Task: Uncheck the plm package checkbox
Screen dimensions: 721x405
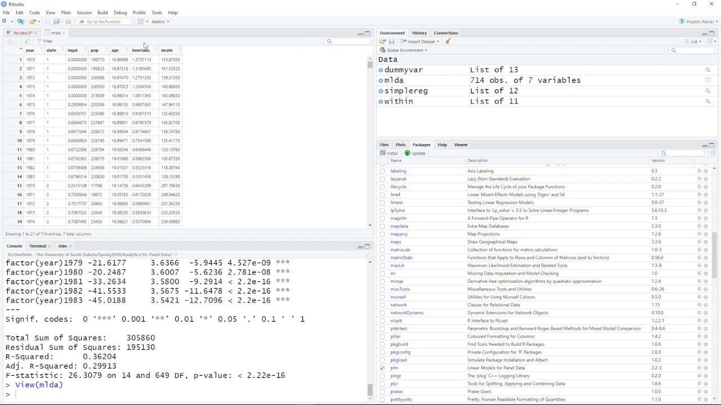Action: 382,368
